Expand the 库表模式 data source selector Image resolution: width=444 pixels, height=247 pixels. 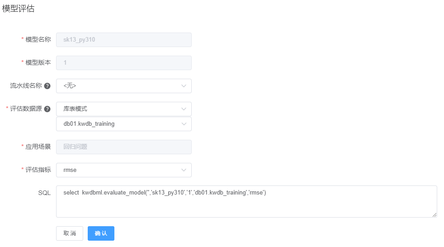pyautogui.click(x=118, y=109)
